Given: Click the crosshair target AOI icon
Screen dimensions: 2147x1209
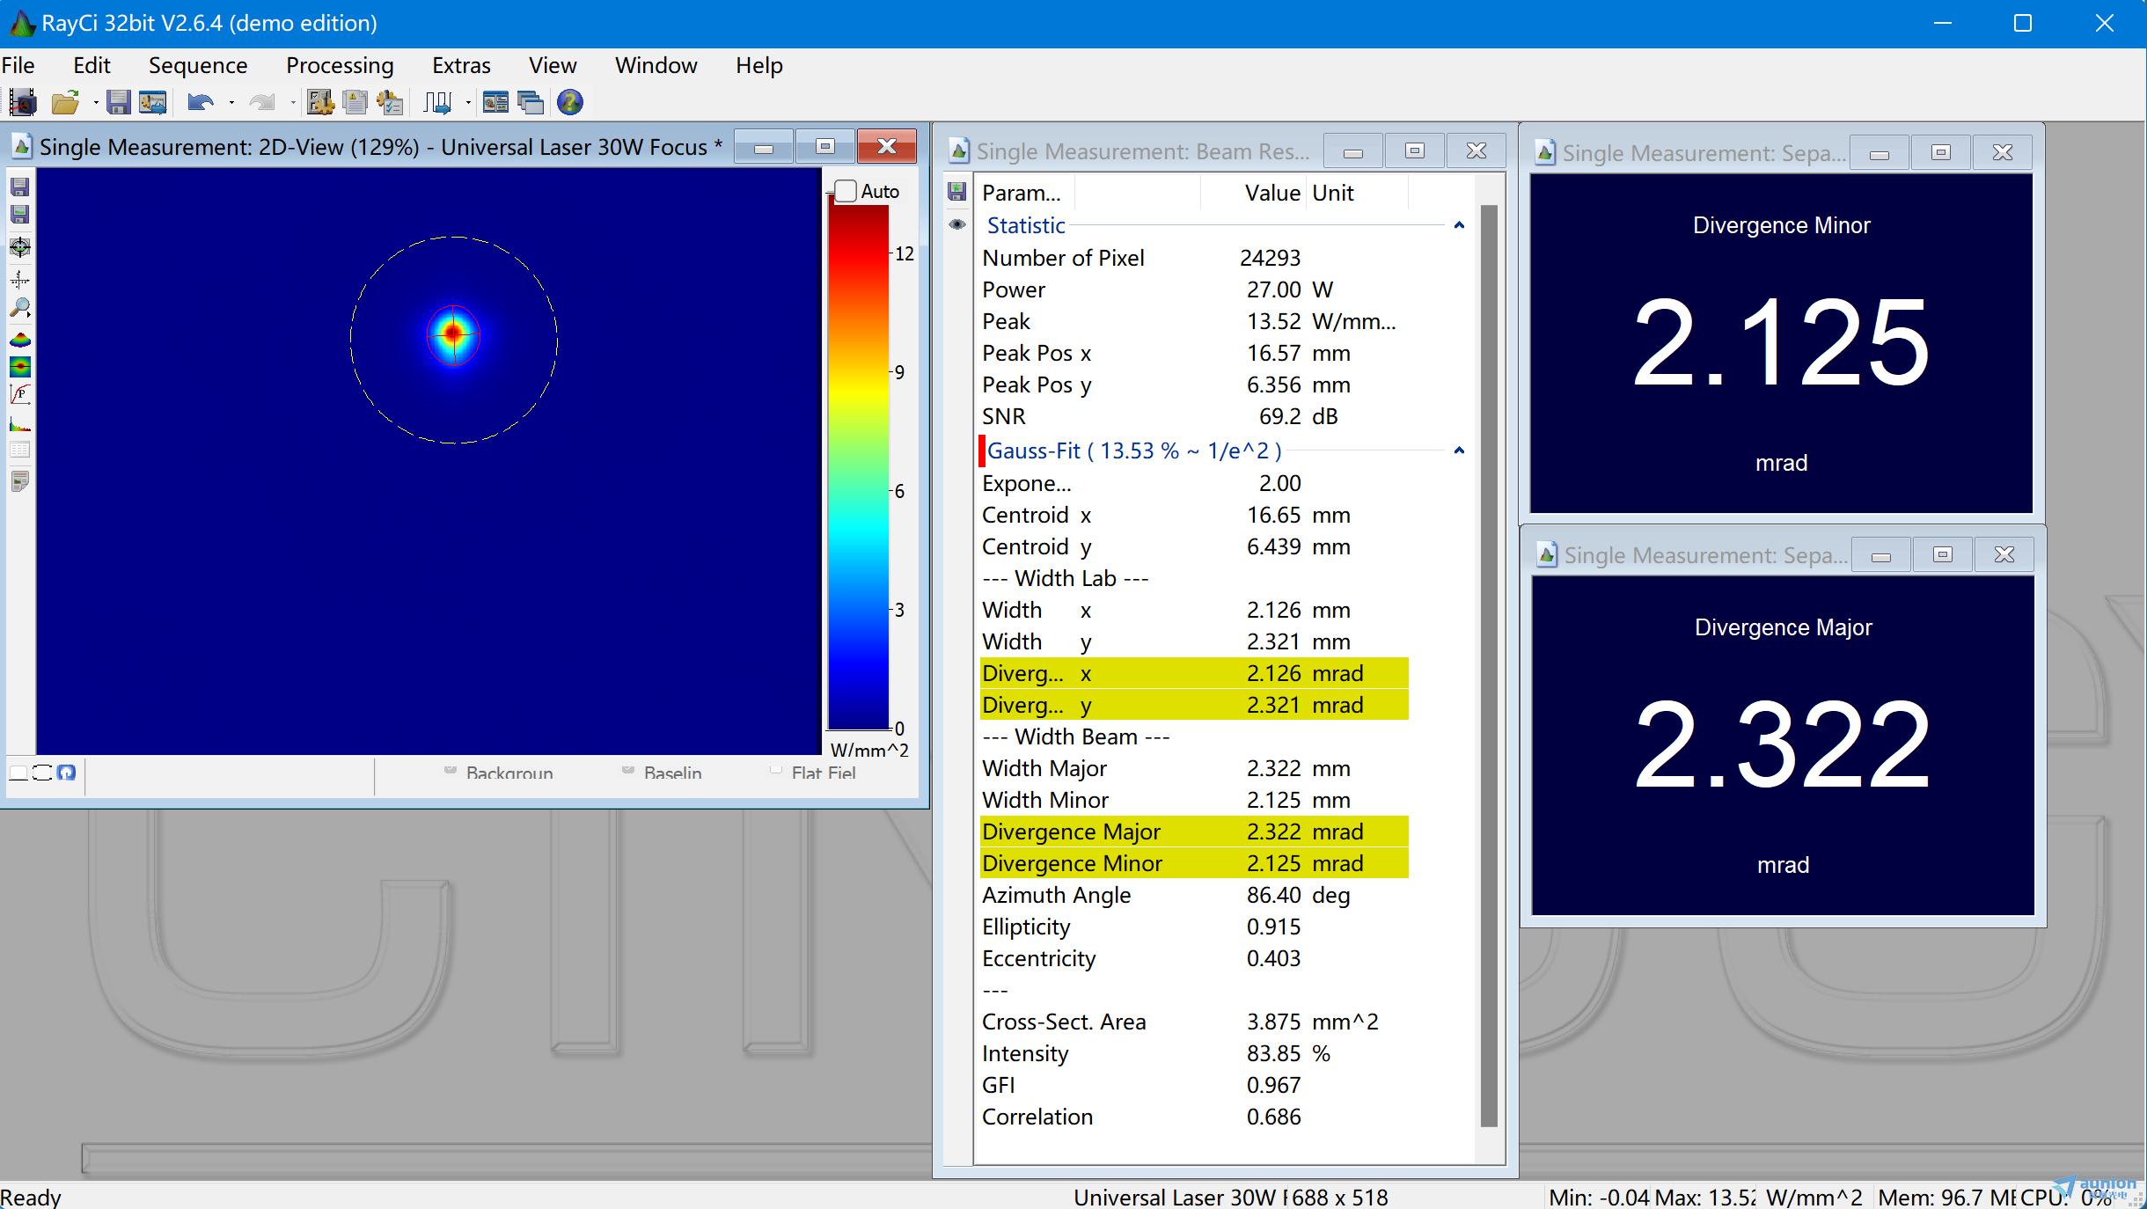Looking at the screenshot, I should [x=19, y=247].
